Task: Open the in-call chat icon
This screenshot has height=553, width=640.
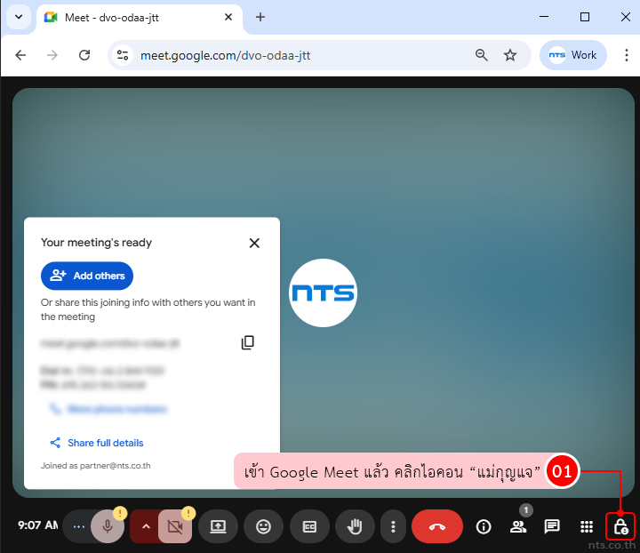Action: coord(552,526)
